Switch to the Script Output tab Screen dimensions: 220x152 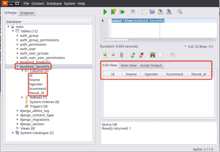tap(151, 65)
